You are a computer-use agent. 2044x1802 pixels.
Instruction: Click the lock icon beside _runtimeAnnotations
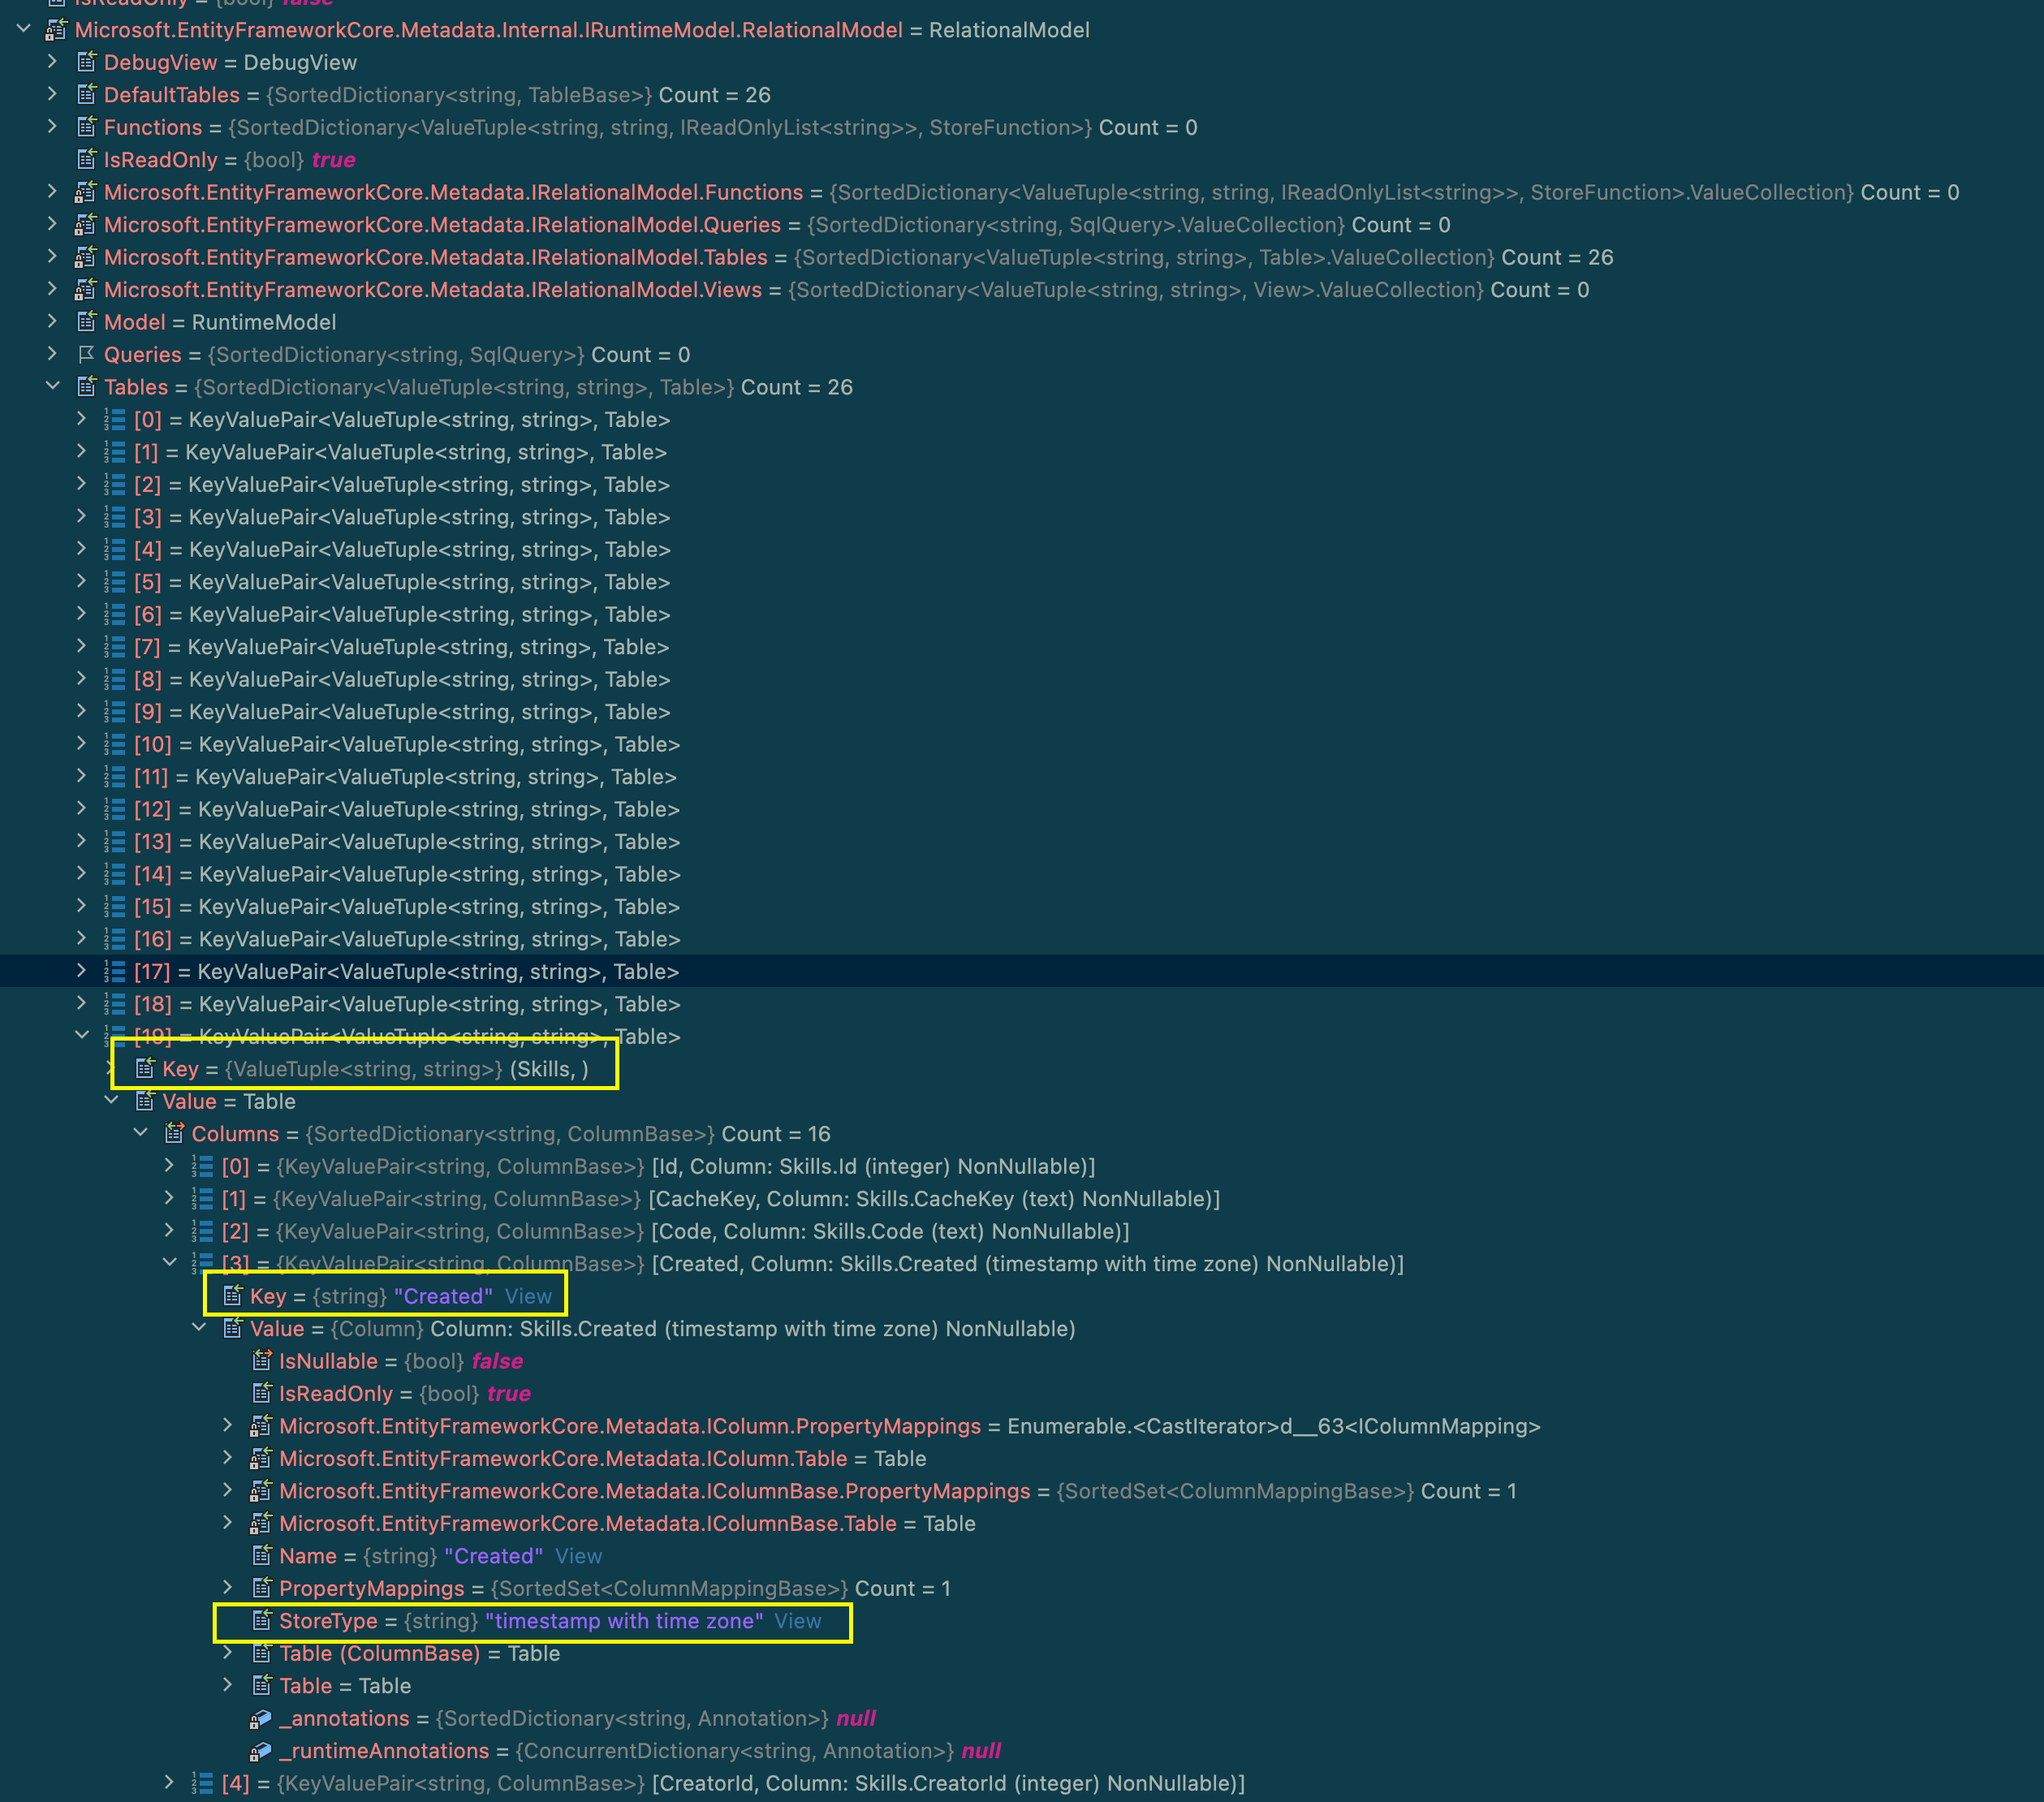coord(262,1751)
